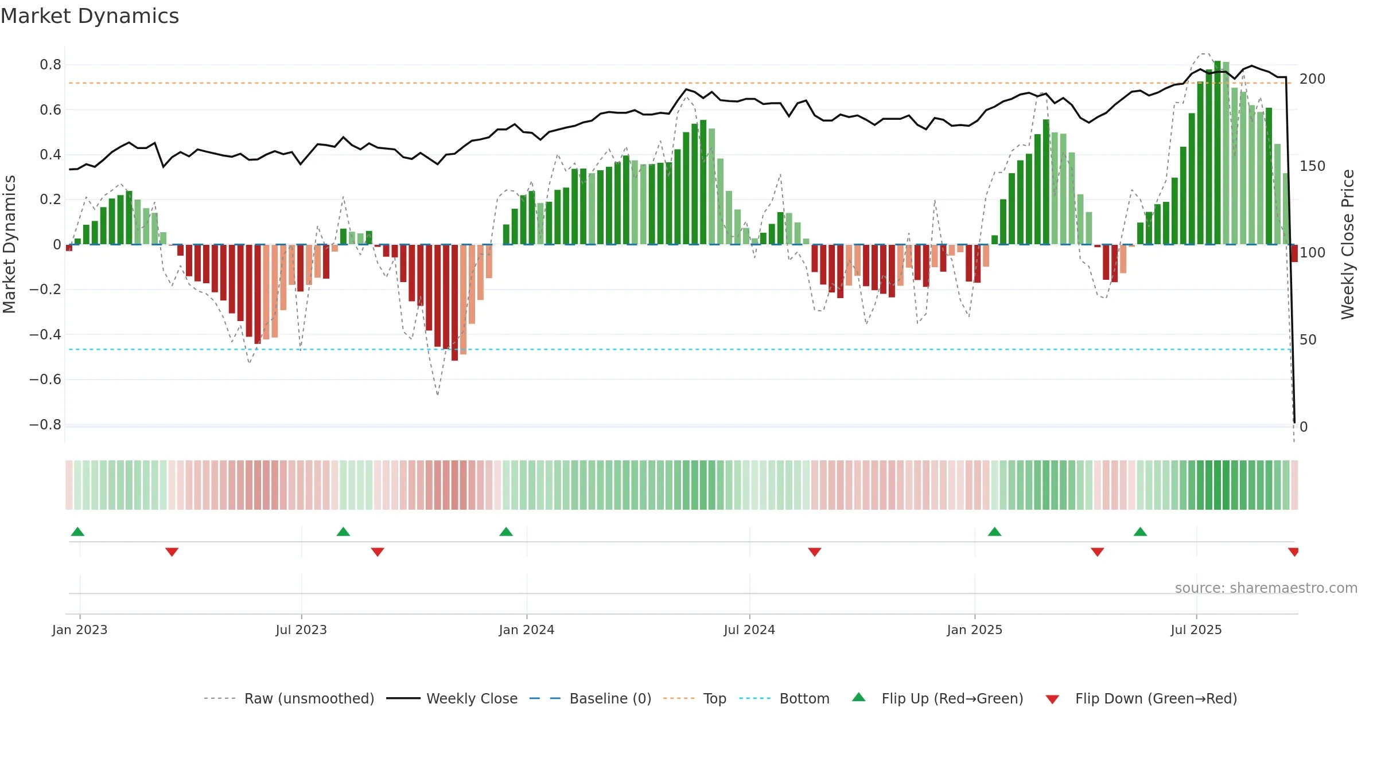Image resolution: width=1377 pixels, height=774 pixels.
Task: Click the orange dashed line sample beside Top in legend
Action: (679, 698)
